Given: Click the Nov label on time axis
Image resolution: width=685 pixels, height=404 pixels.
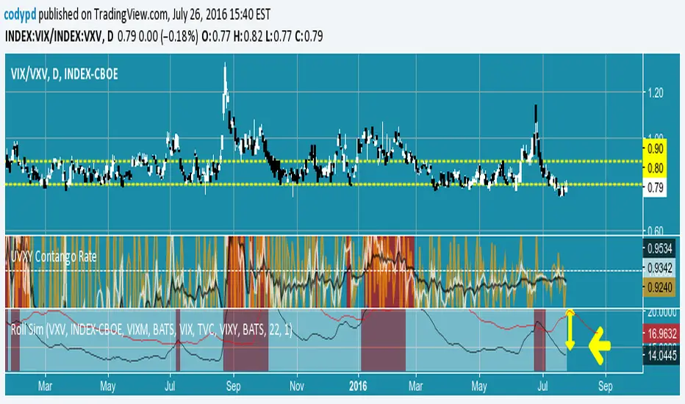Looking at the screenshot, I should click(297, 386).
